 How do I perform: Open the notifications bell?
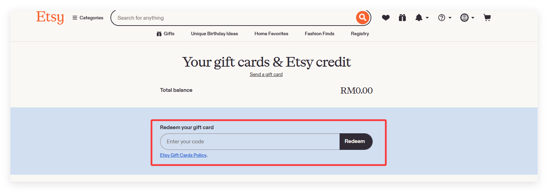[x=419, y=18]
